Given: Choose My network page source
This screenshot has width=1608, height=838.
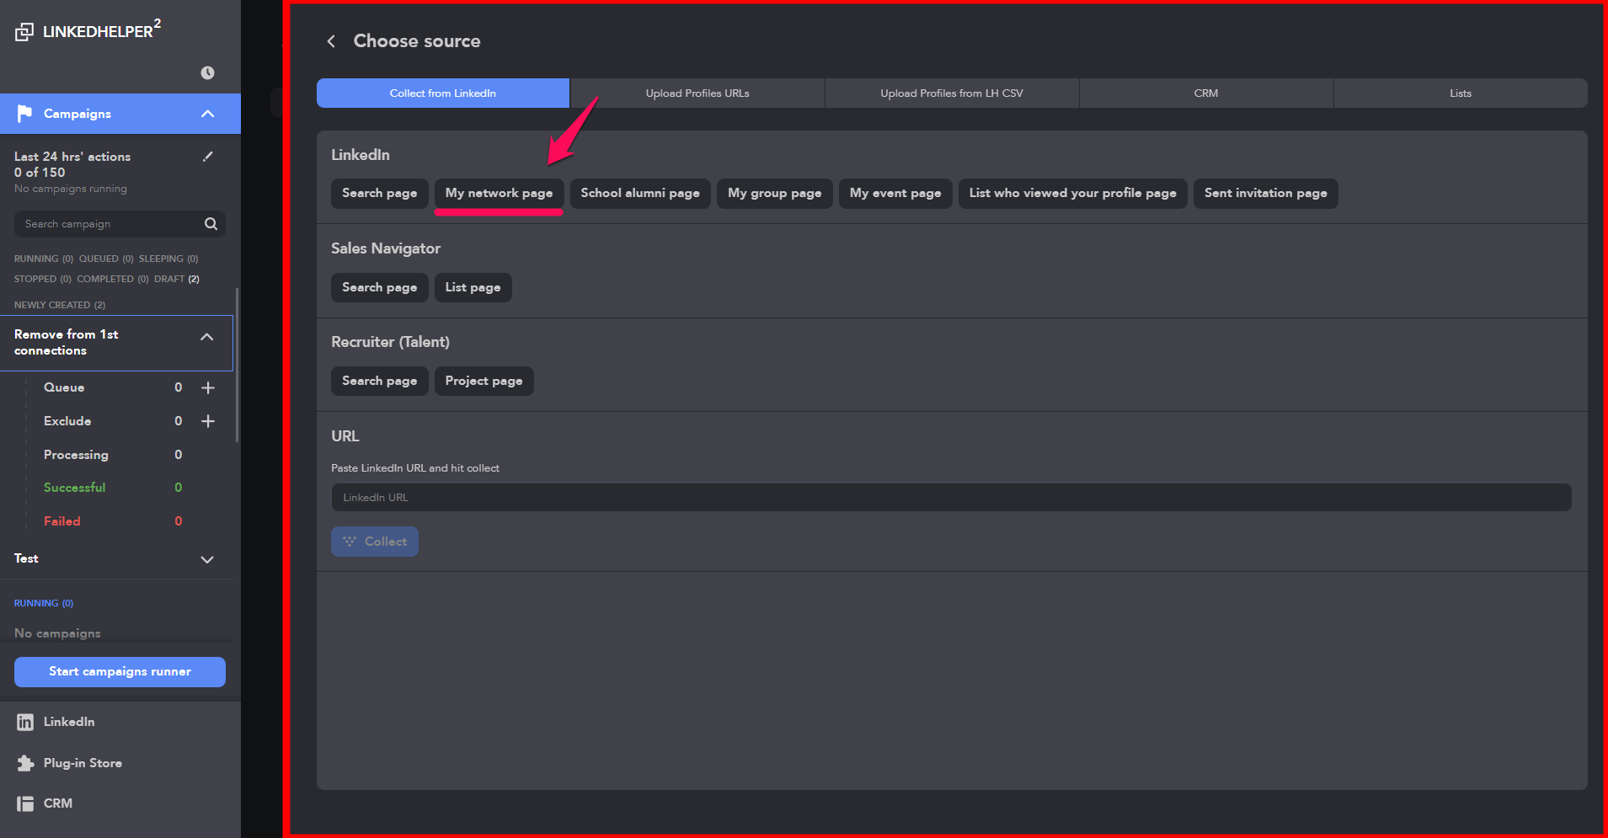Looking at the screenshot, I should point(499,194).
